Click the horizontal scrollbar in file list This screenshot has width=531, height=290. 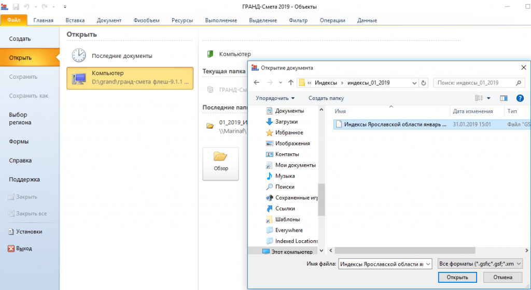405,251
